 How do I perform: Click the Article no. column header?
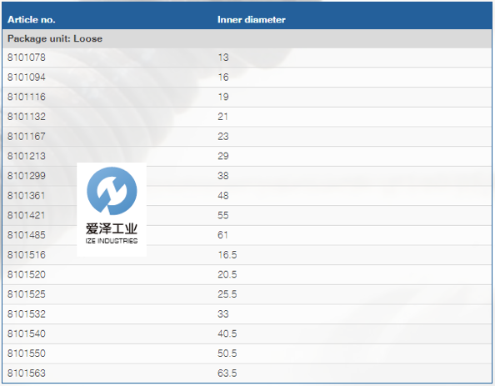[32, 19]
